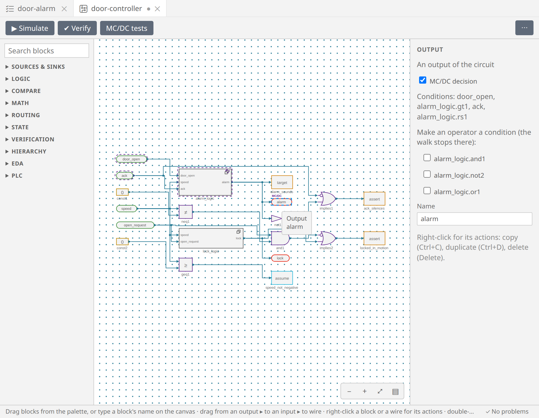Uncheck the MC/DC decision checkbox
The height and width of the screenshot is (418, 539).
point(423,80)
